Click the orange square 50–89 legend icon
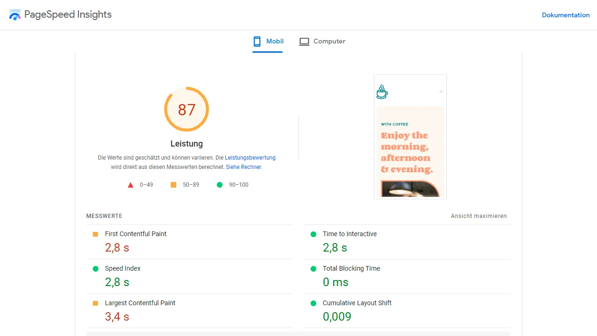597x336 pixels. tap(174, 185)
